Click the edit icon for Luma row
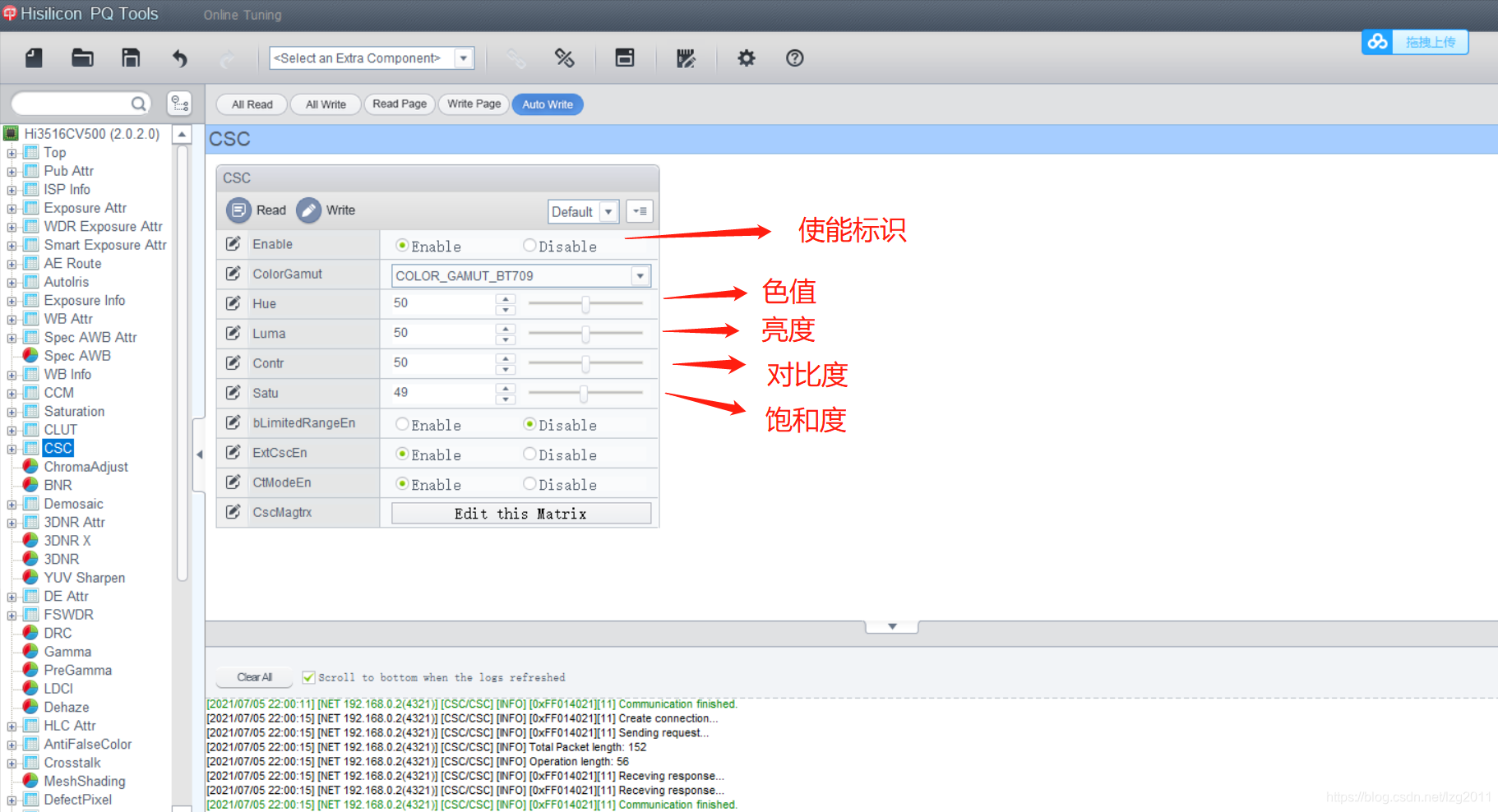 (233, 333)
